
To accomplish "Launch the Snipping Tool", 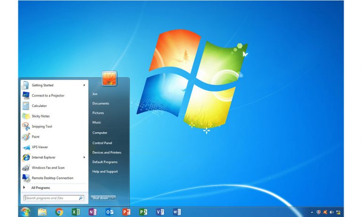I will point(55,126).
